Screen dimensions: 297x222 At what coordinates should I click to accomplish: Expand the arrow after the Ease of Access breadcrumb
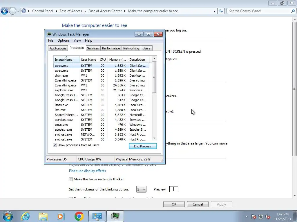pyautogui.click(x=85, y=11)
